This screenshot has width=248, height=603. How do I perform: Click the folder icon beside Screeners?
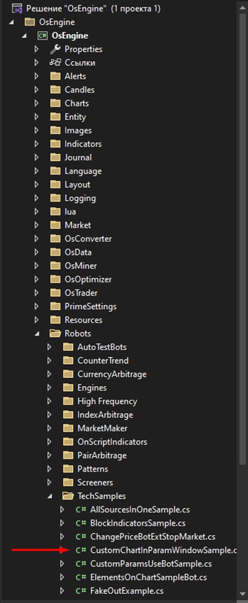point(68,482)
